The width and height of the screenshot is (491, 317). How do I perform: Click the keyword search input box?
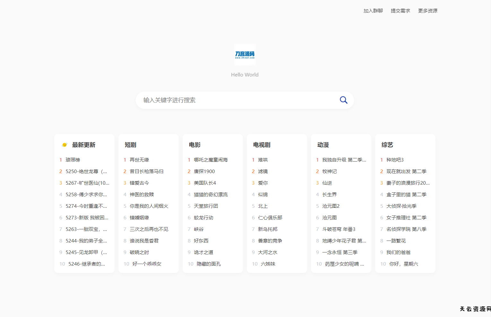[225, 100]
